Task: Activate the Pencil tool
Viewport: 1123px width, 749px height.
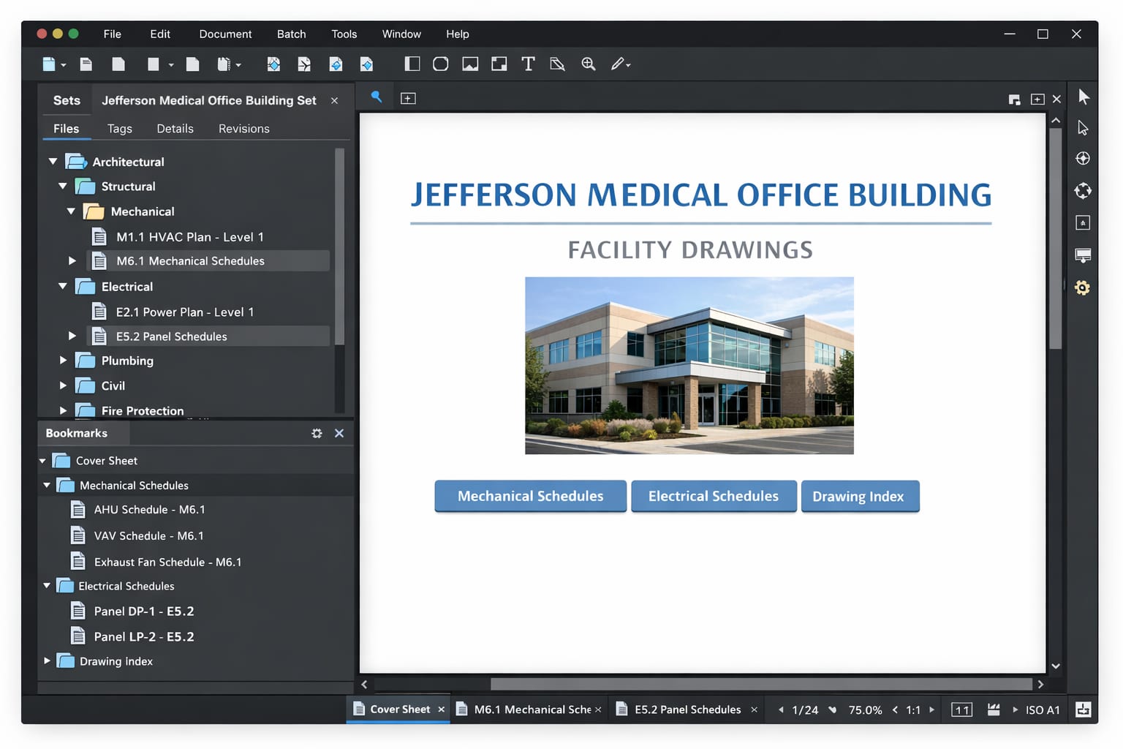Action: tap(618, 64)
